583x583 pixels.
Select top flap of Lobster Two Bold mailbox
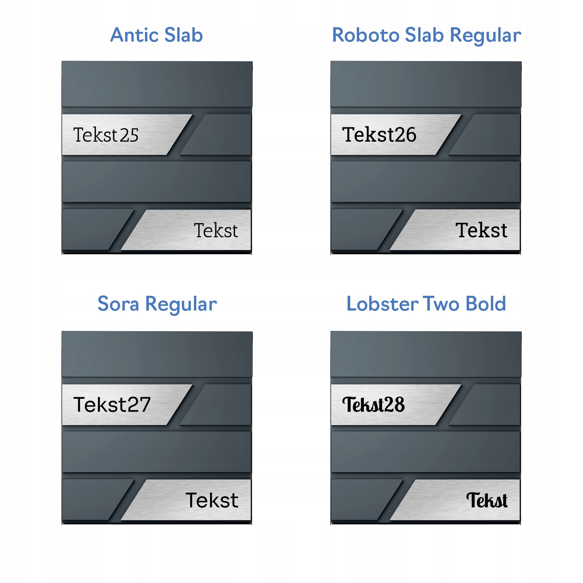point(426,354)
